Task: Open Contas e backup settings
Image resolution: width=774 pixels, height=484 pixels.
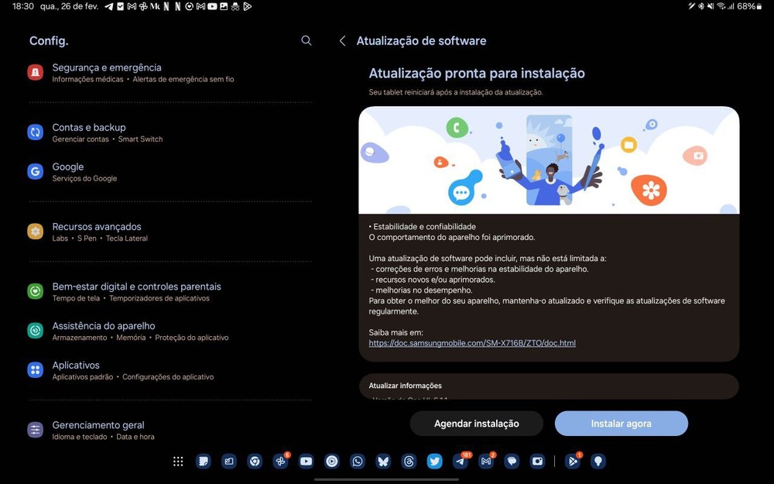Action: pos(170,132)
